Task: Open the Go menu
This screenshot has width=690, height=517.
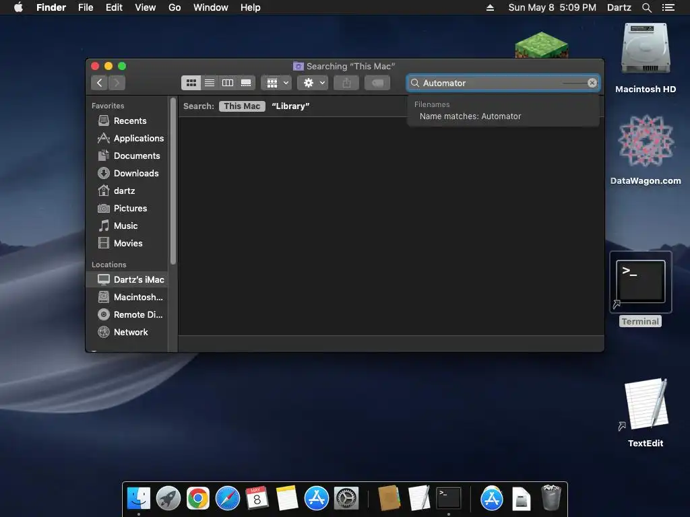Action: (x=175, y=7)
